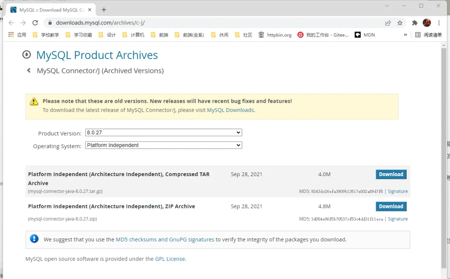Select the MySQL Download browser tab
Image resolution: width=450 pixels, height=279 pixels.
pos(51,10)
